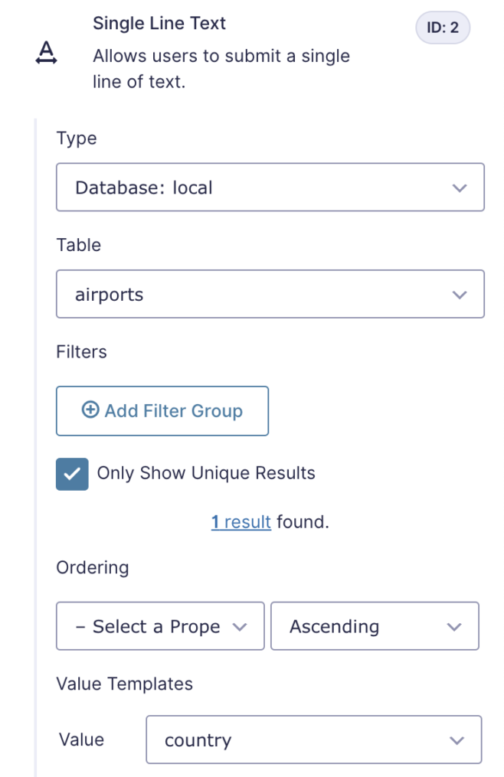Click the chevron beside the country value

[457, 739]
